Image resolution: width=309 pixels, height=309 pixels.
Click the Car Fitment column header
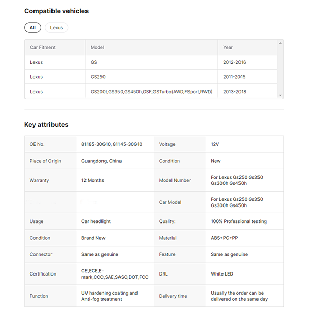pos(43,47)
